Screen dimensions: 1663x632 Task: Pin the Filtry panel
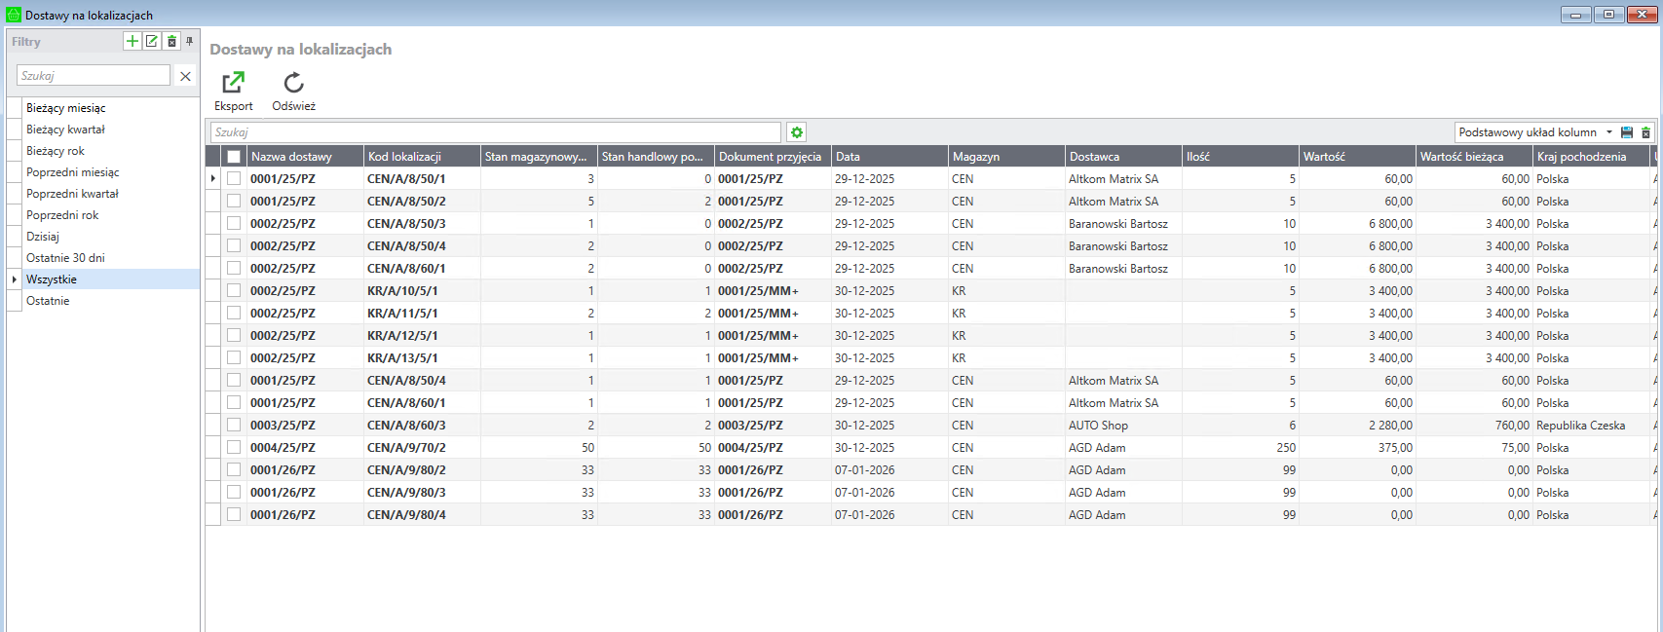click(x=190, y=41)
